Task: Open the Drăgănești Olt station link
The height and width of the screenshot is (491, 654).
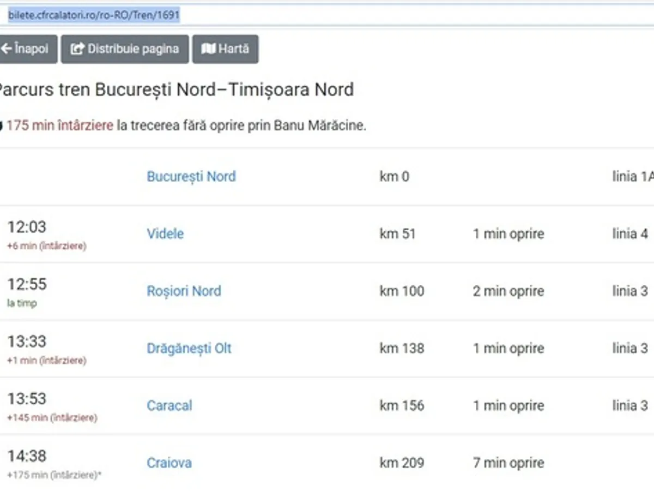Action: [x=189, y=349]
